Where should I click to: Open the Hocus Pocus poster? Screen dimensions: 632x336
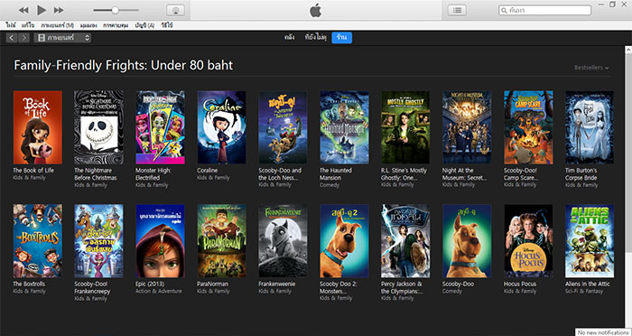(528, 241)
